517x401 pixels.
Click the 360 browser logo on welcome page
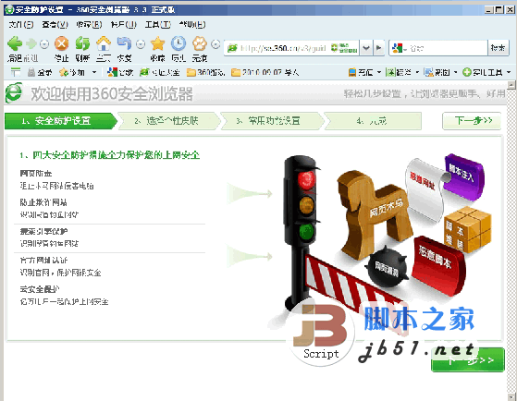tap(14, 93)
